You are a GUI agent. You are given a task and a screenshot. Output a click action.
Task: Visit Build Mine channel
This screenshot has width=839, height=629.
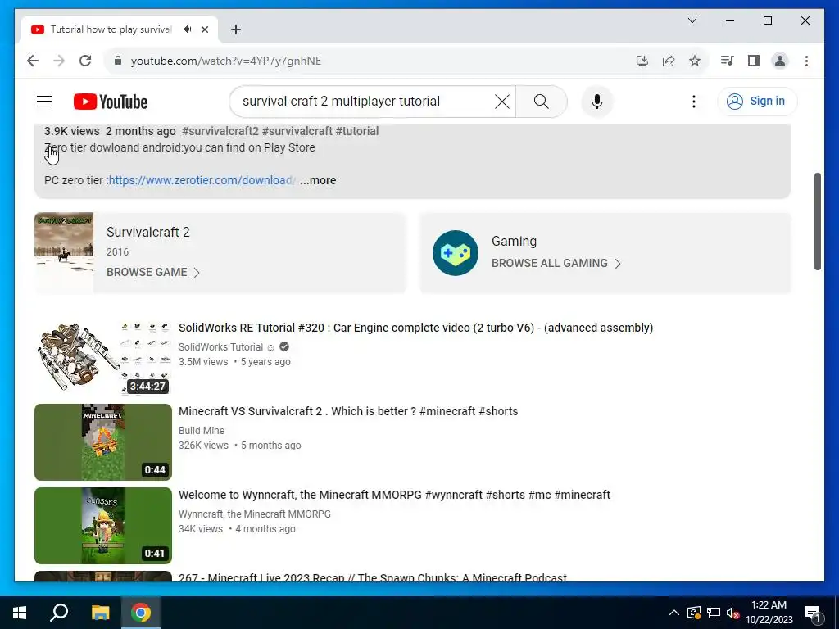(202, 431)
